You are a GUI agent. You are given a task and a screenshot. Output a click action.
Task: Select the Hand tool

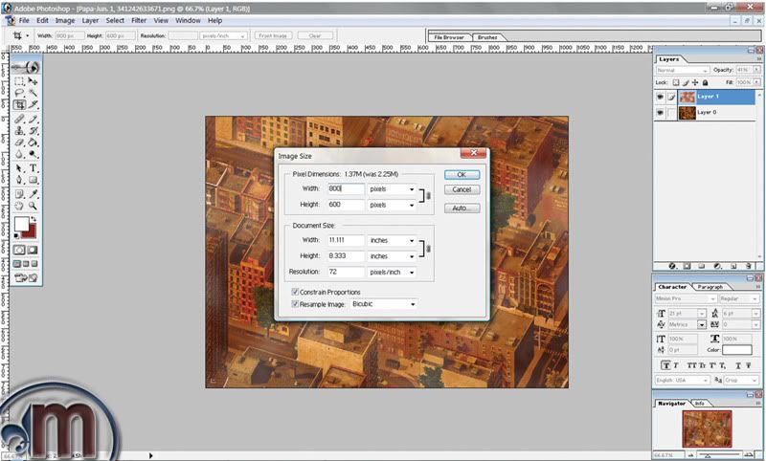(19, 205)
